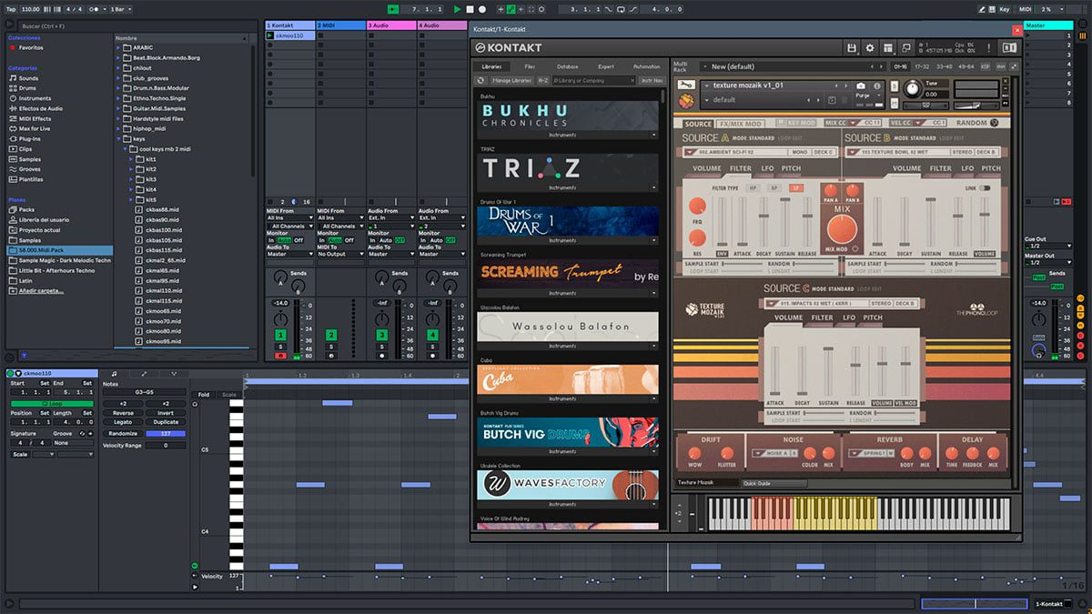
Task: Toggle track 1 activator button
Action: (281, 336)
